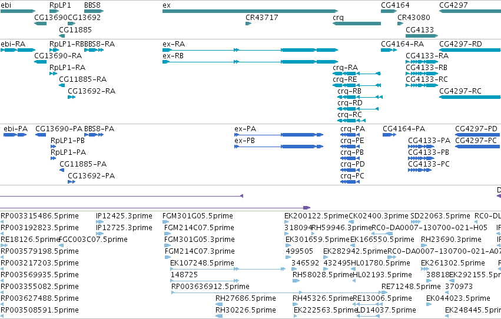Click the CG4133-RC transcript label
The height and width of the screenshot is (319, 501).
click(x=427, y=79)
